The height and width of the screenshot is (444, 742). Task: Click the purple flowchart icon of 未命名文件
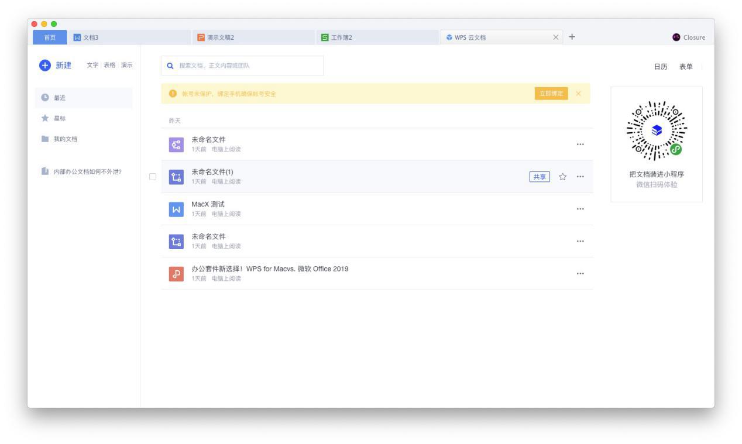point(176,143)
